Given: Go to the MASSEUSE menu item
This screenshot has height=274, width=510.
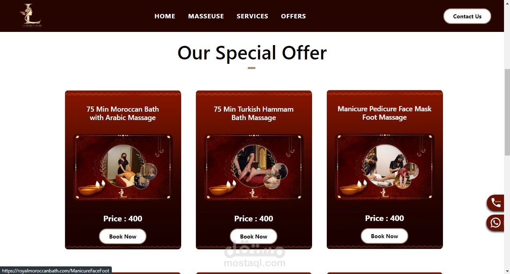Looking at the screenshot, I should point(206,16).
